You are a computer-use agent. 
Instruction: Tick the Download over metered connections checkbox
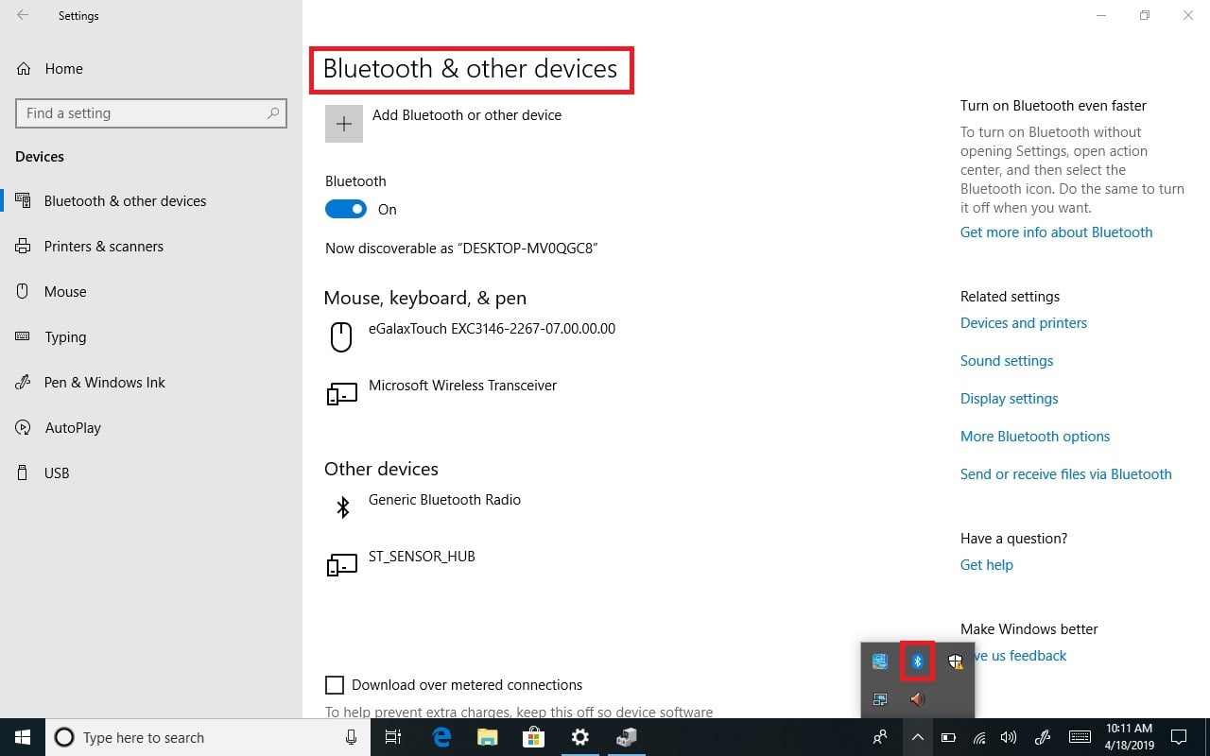click(x=335, y=685)
